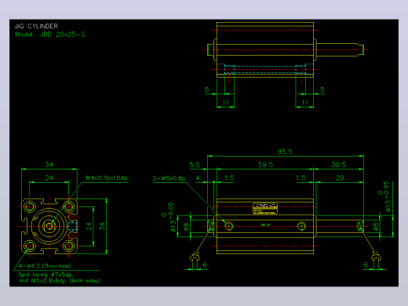This screenshot has width=408, height=306.
Task: Select the vertical 34 dimension beside end view
Action: tap(101, 226)
